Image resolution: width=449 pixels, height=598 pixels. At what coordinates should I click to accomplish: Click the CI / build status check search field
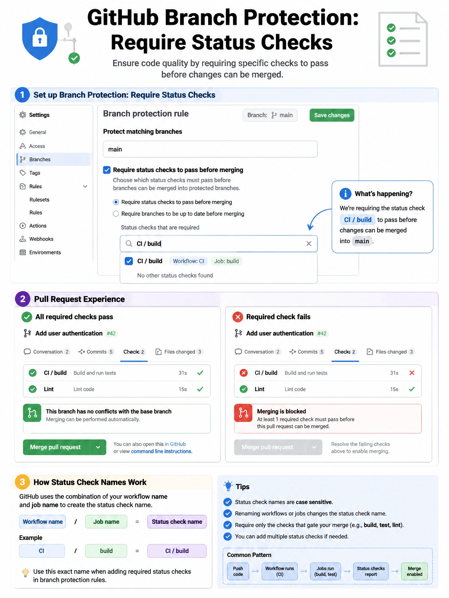click(x=219, y=244)
